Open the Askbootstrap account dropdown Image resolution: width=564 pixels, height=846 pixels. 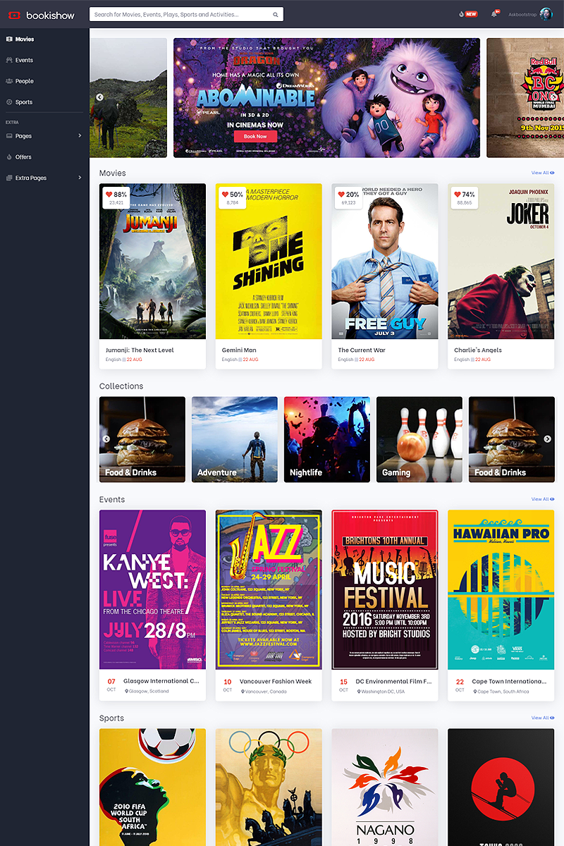coord(530,14)
